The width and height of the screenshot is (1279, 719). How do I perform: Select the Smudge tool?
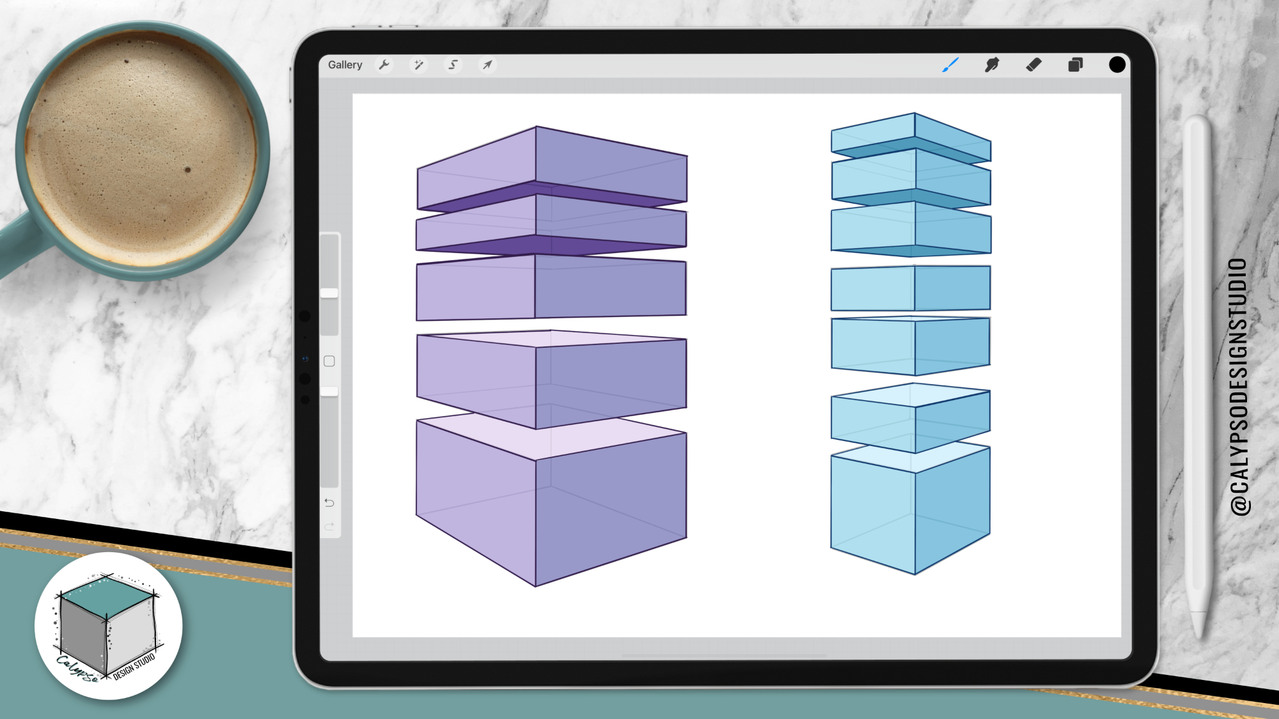[992, 65]
